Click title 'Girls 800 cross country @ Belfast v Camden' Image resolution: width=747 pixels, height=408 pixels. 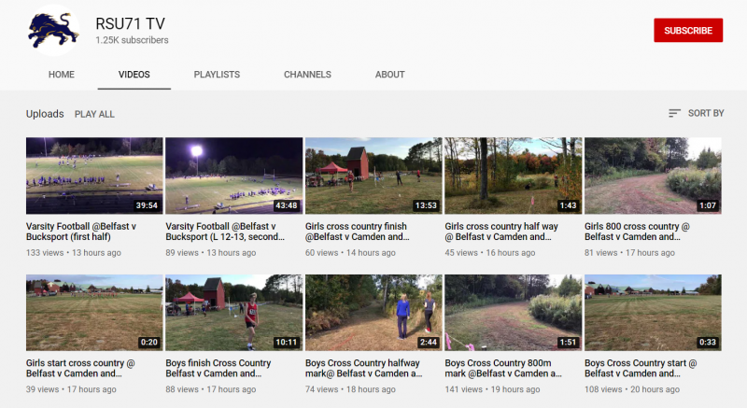[x=637, y=232]
